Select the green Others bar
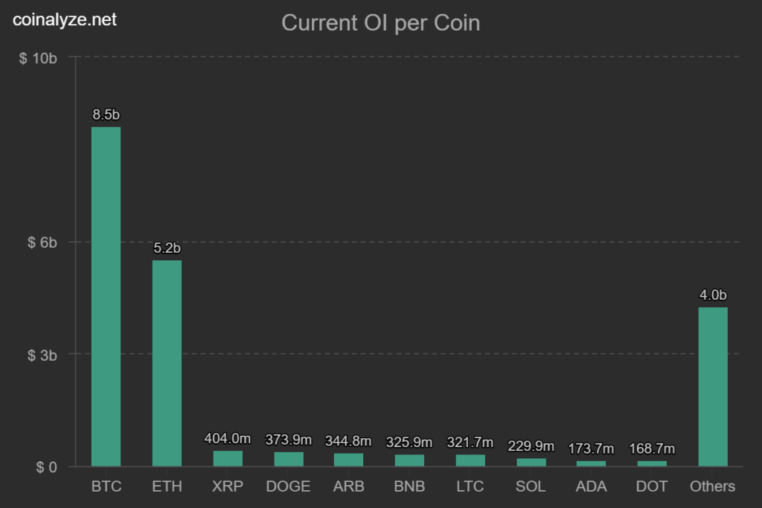This screenshot has width=762, height=508. coord(713,386)
